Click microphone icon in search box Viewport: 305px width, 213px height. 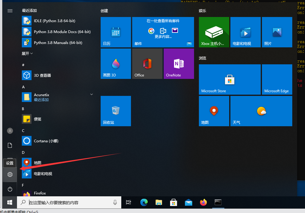pyautogui.click(x=115, y=202)
